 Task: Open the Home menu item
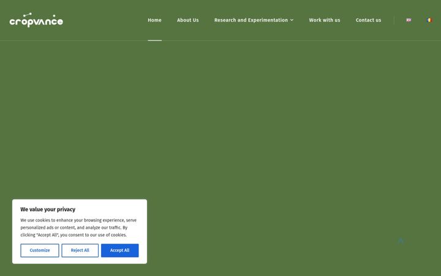(x=155, y=20)
